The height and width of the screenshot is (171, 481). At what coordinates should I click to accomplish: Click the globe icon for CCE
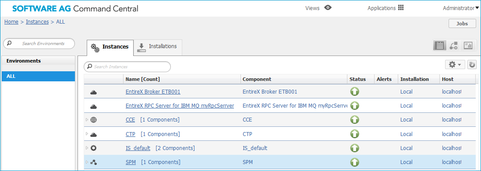[94, 120]
